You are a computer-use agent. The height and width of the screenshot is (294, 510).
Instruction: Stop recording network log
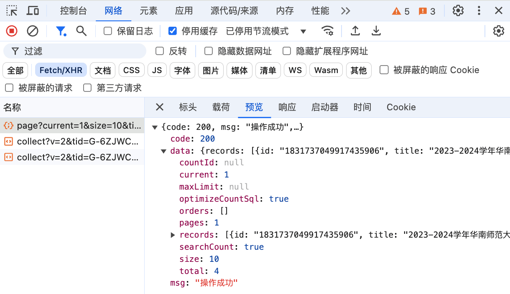(12, 31)
